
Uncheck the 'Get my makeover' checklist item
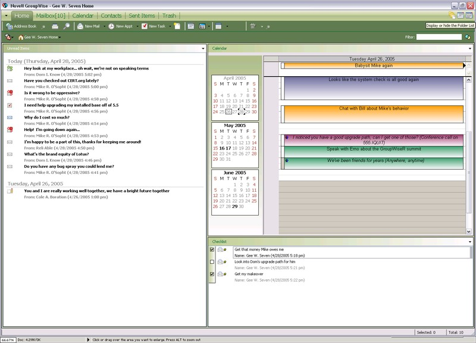click(x=212, y=274)
